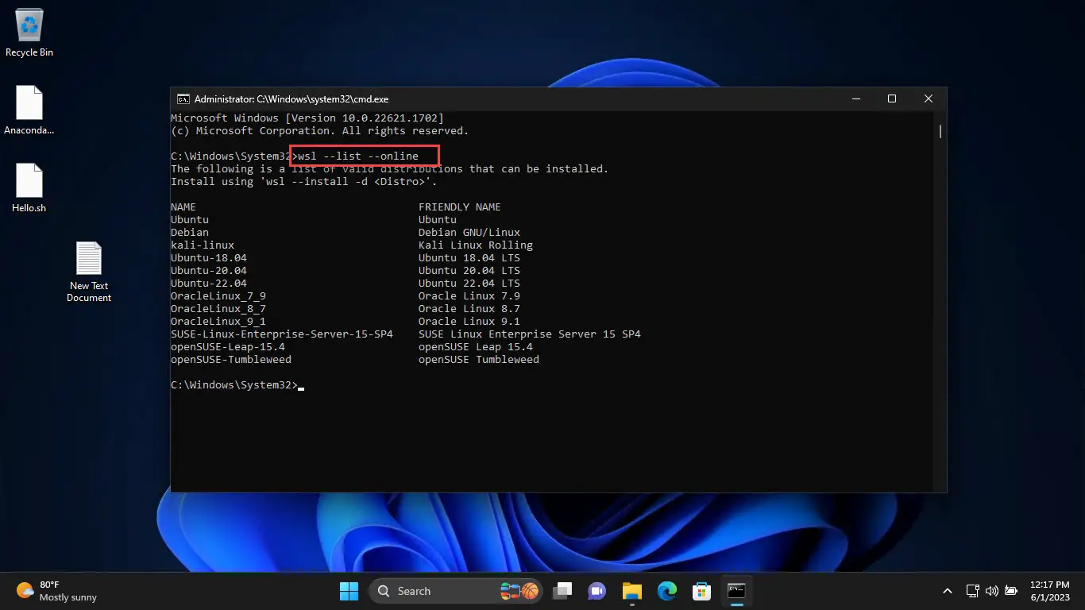
Task: Click 'OracleLinux_9_1' in the list
Action: [218, 322]
